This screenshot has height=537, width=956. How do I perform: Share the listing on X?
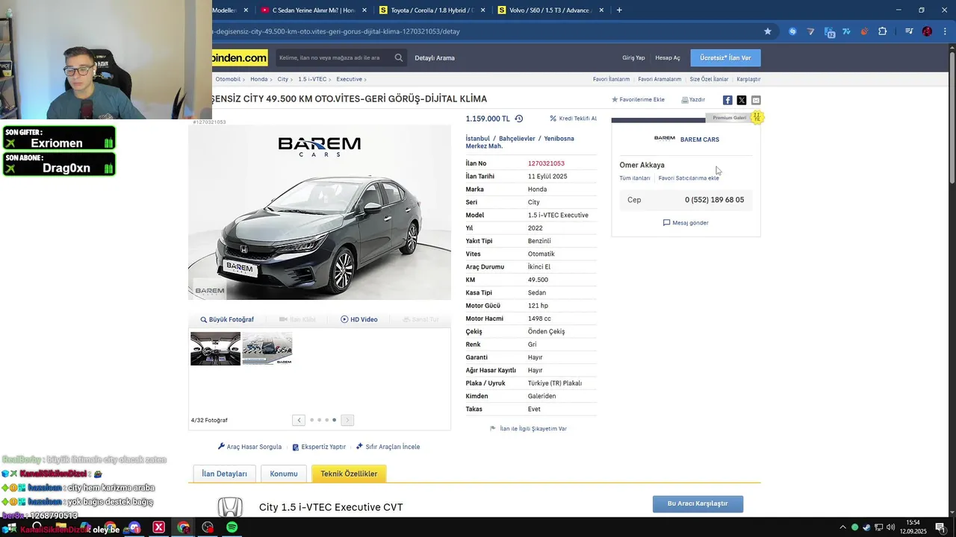(742, 100)
